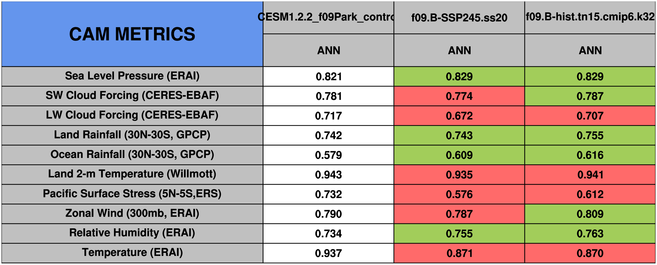The image size is (657, 265).
Task: Select the SW Cloud Forcing (CERES-EBAF) row label
Action: pos(132,95)
